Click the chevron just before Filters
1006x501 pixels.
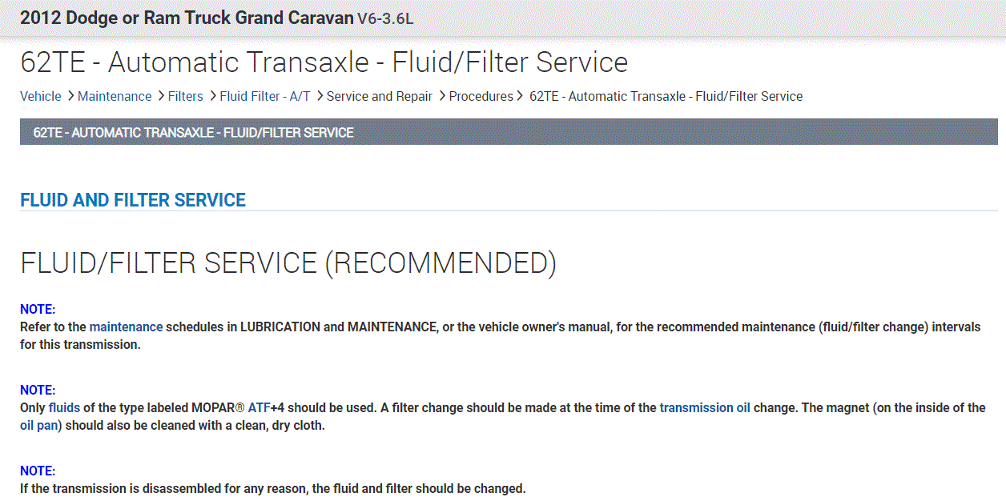coord(160,96)
